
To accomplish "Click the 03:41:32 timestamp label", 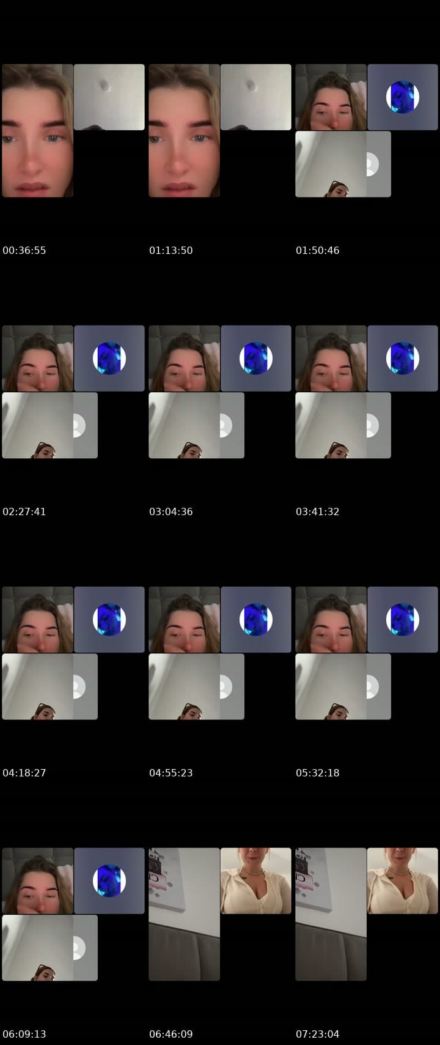I will tap(318, 511).
